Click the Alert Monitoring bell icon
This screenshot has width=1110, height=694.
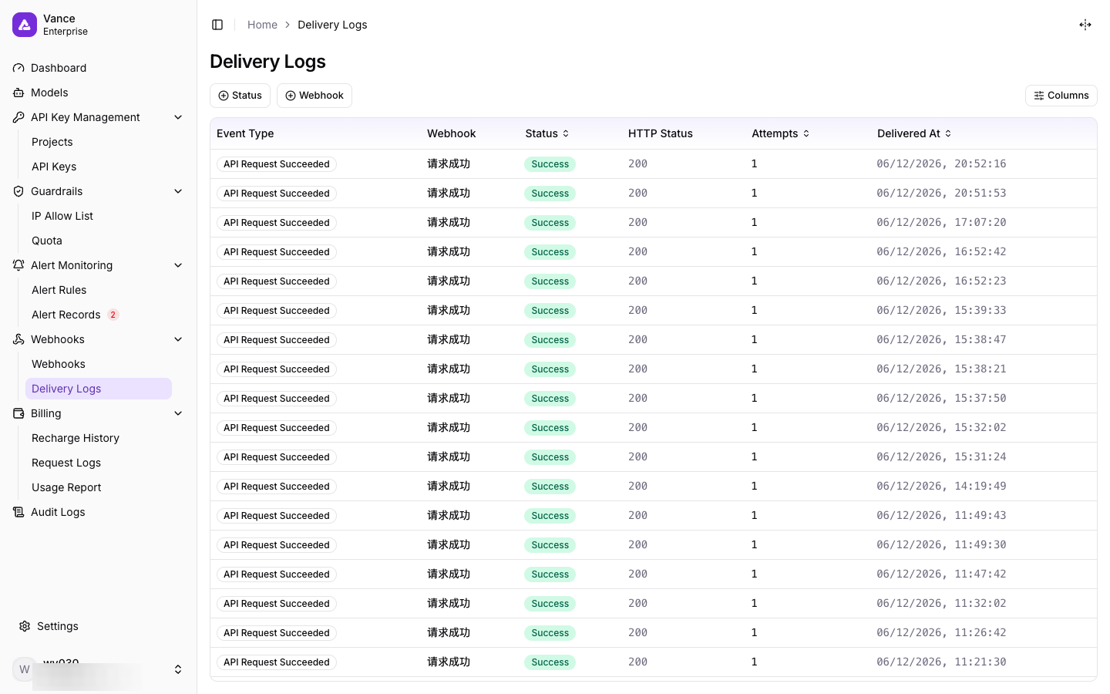[x=18, y=265]
